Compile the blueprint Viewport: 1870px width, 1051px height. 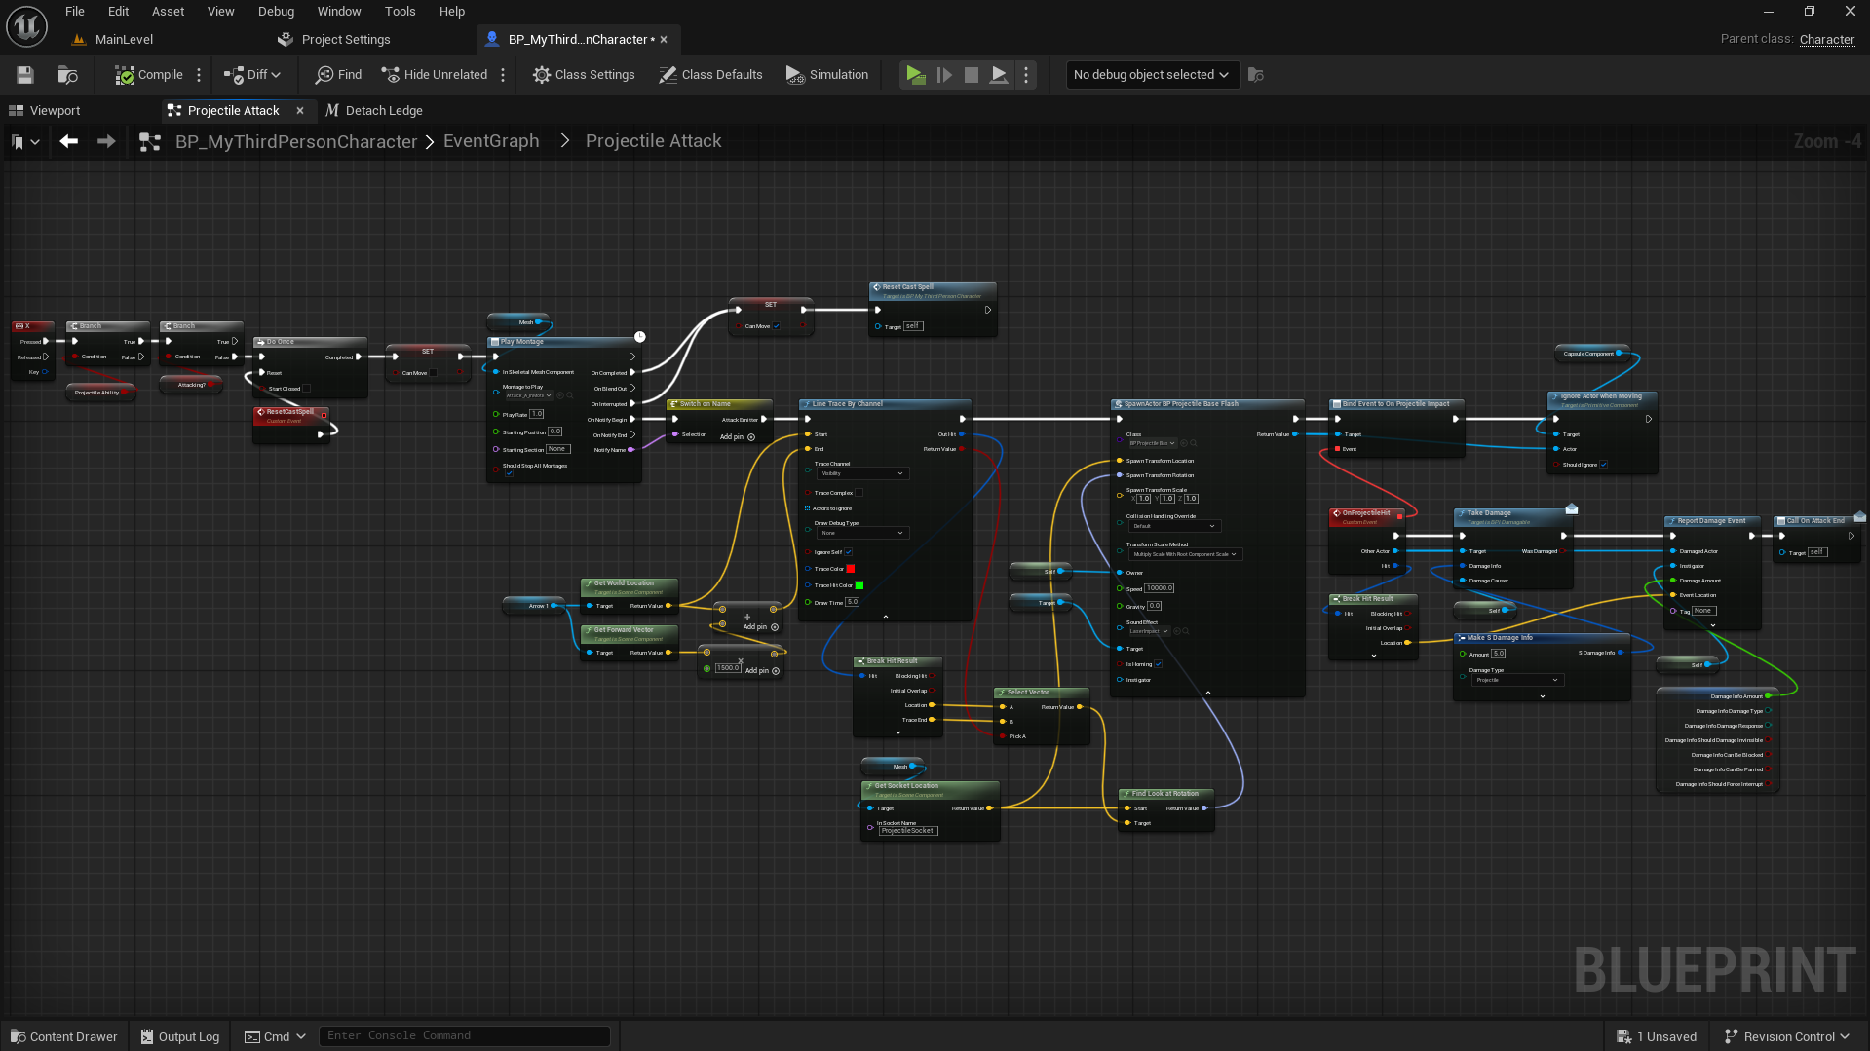[x=149, y=75]
